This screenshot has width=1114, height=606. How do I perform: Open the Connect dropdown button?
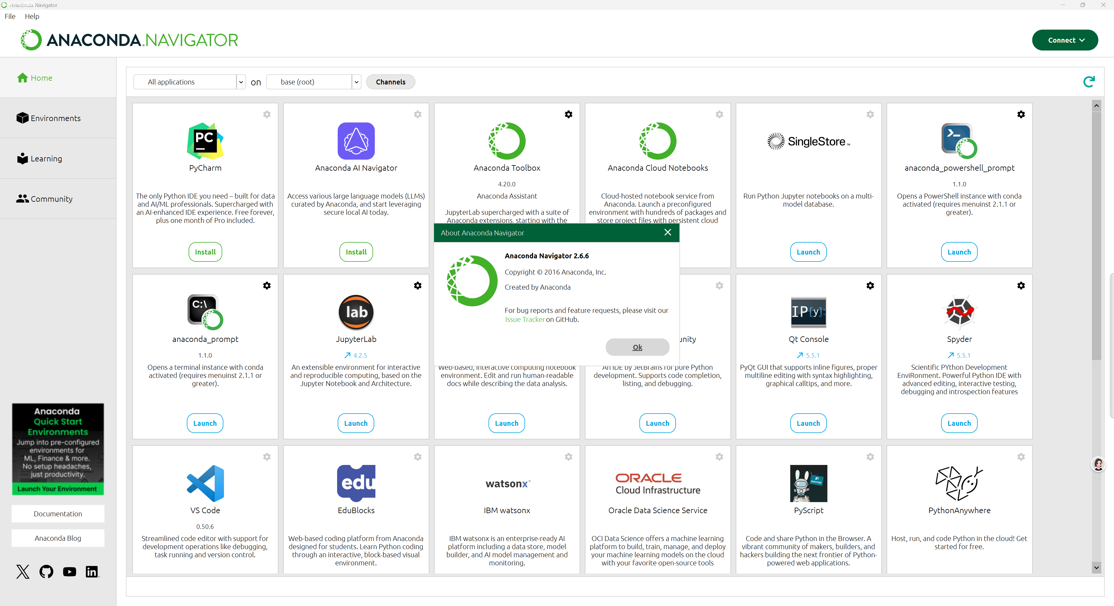pos(1065,40)
